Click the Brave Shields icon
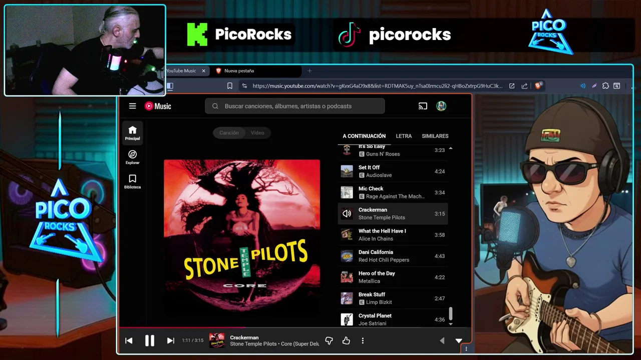The image size is (641, 360). [538, 85]
